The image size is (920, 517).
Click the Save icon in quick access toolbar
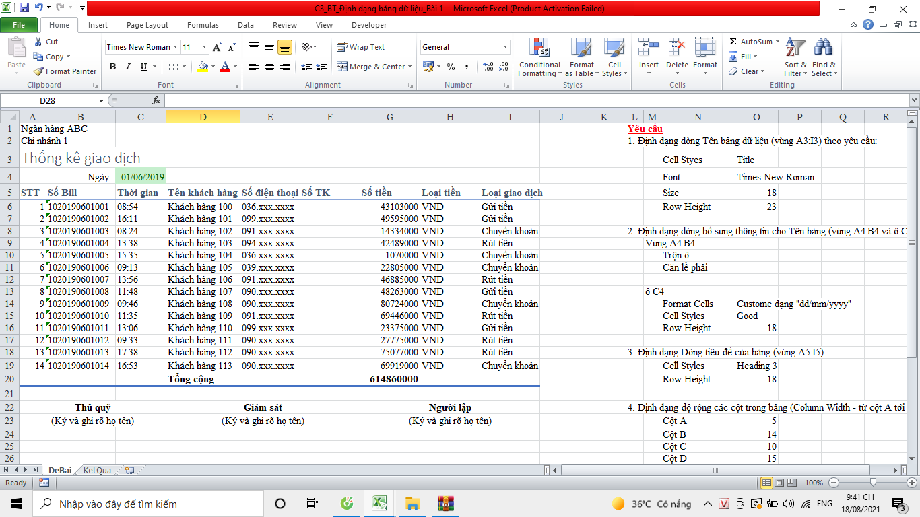click(x=24, y=9)
